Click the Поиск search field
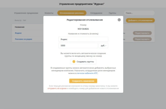Image resolution: width=166 pixels, height=109 pixels. [139, 13]
